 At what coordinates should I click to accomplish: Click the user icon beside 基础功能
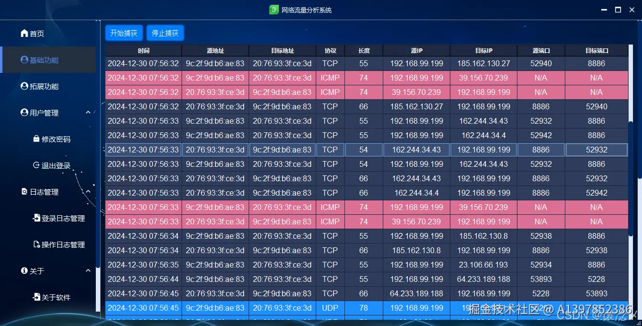click(24, 60)
